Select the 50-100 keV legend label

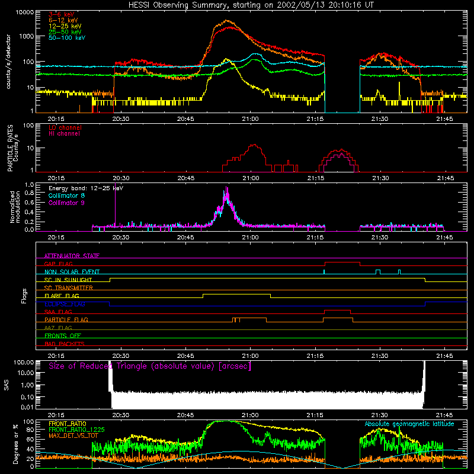pos(67,38)
